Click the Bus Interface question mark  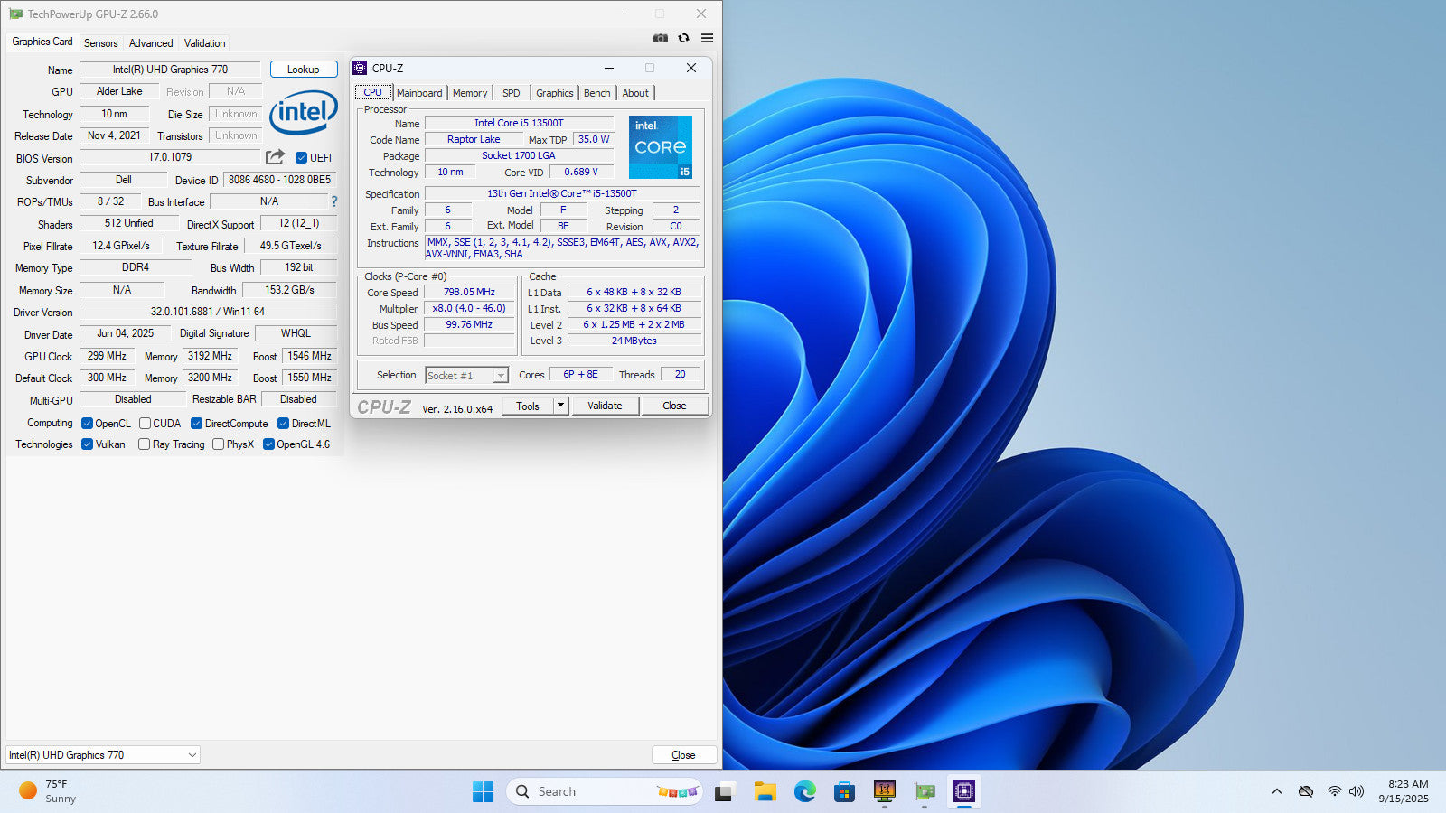[x=334, y=201]
